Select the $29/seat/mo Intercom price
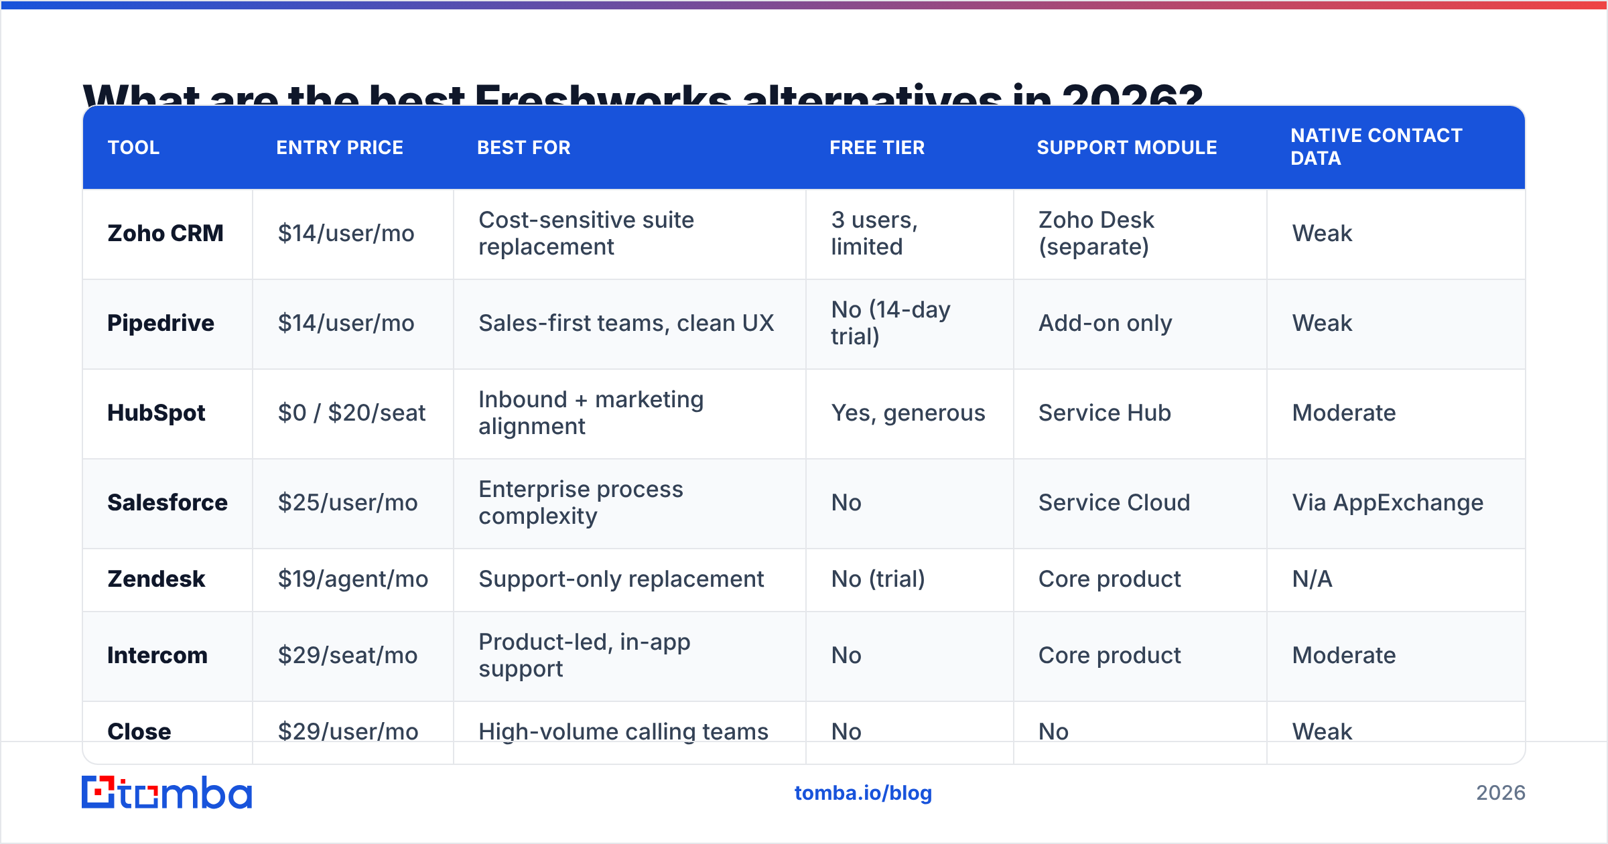 point(348,655)
